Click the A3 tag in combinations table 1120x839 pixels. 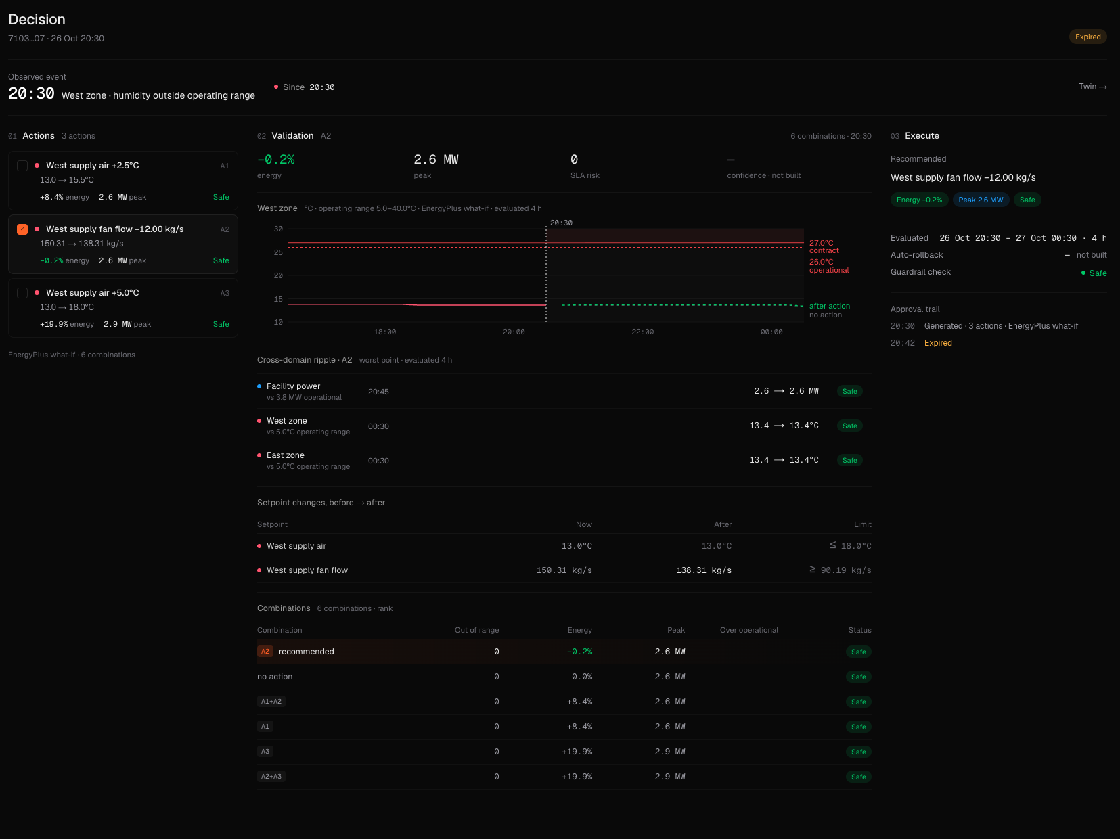(x=265, y=752)
